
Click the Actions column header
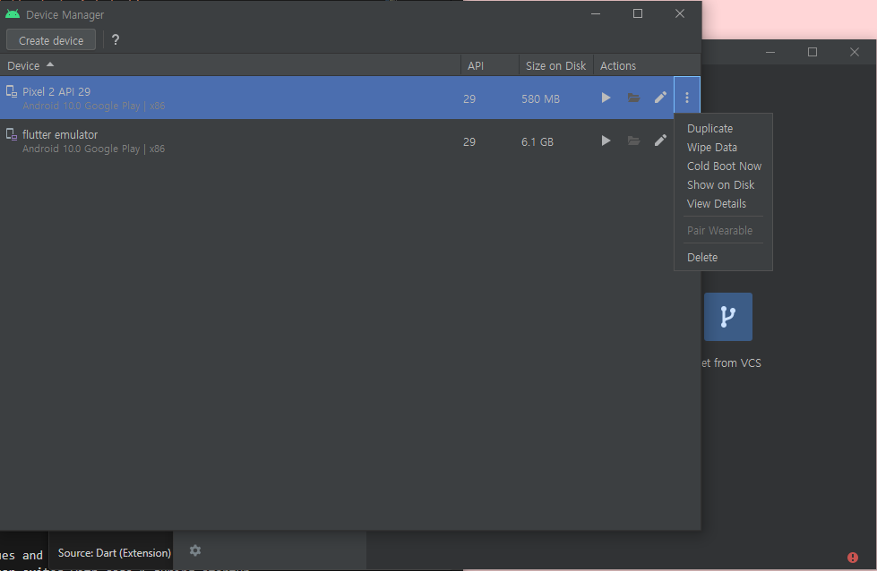click(647, 66)
